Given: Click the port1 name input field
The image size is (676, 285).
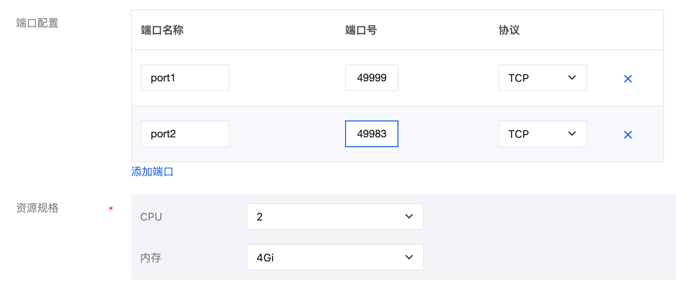Looking at the screenshot, I should click(185, 78).
